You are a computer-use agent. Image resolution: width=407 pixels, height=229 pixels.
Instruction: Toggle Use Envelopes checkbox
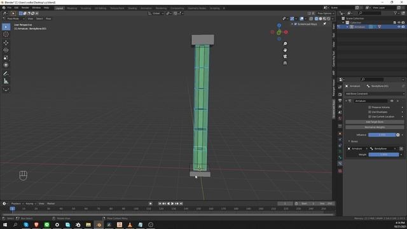click(369, 112)
